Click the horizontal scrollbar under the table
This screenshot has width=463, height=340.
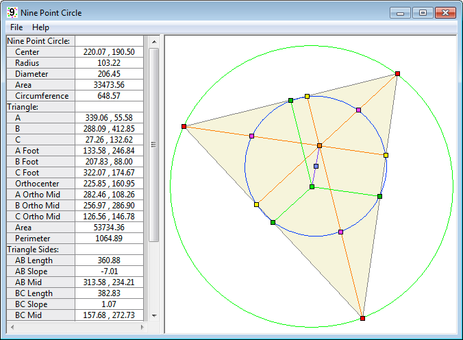[75, 327]
